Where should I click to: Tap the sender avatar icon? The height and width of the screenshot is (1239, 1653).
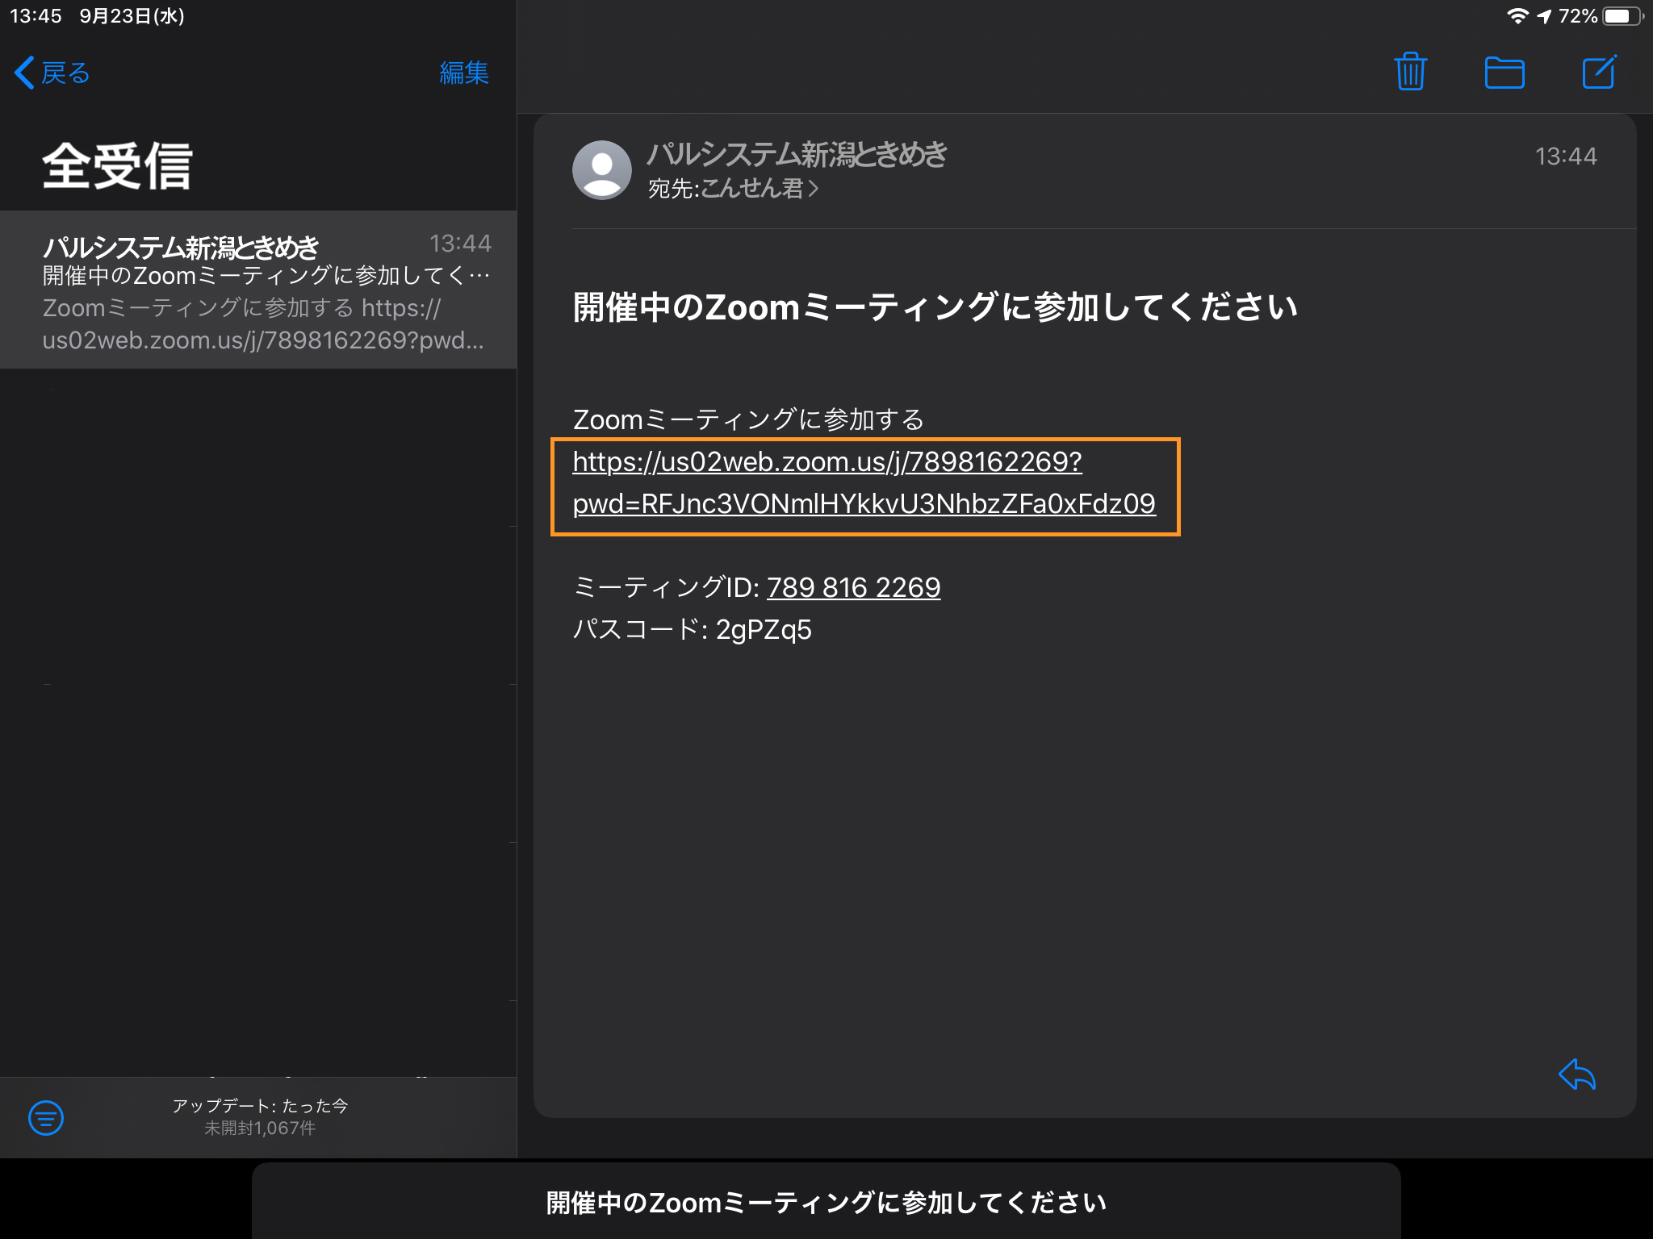tap(601, 170)
